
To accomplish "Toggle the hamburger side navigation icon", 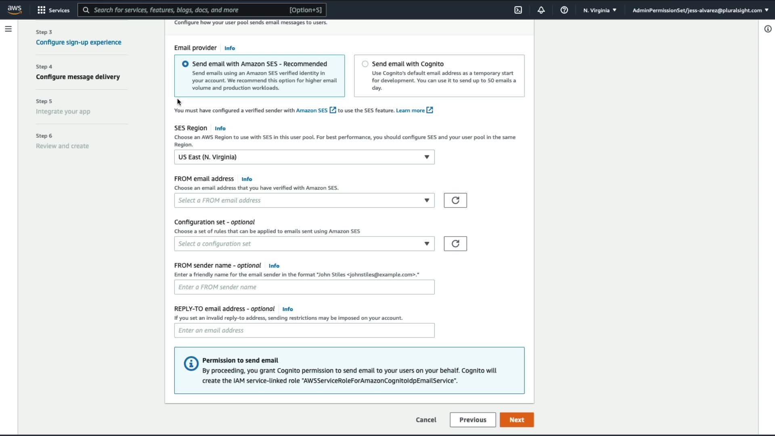I will click(8, 29).
